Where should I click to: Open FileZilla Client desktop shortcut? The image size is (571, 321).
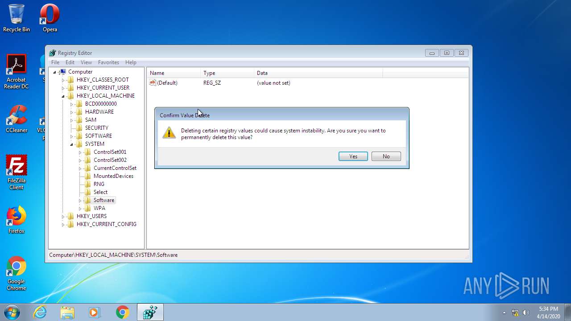[x=17, y=172]
